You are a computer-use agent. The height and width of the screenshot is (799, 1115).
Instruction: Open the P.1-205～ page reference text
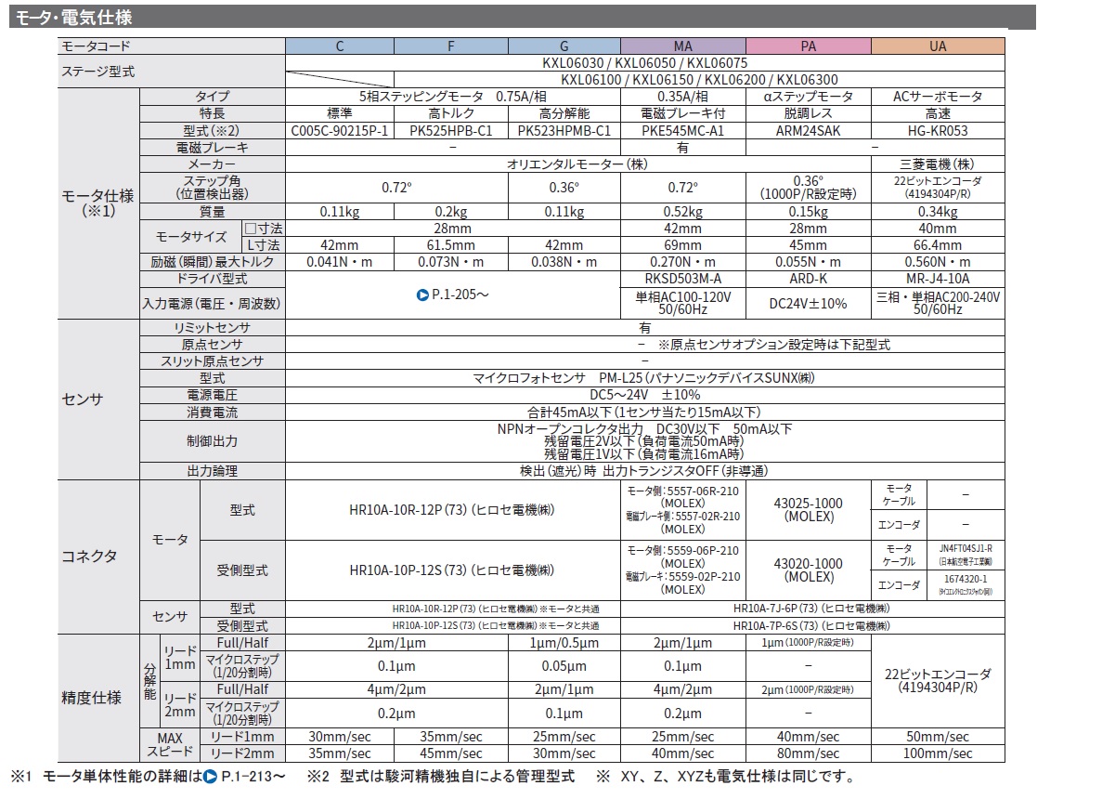click(458, 295)
